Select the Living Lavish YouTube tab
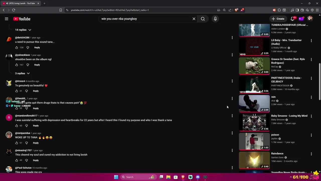This screenshot has width=321, height=181. click(x=21, y=3)
